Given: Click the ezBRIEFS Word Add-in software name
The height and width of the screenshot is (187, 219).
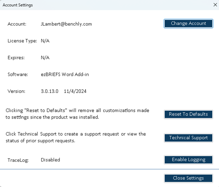Looking at the screenshot, I should click(x=65, y=75).
